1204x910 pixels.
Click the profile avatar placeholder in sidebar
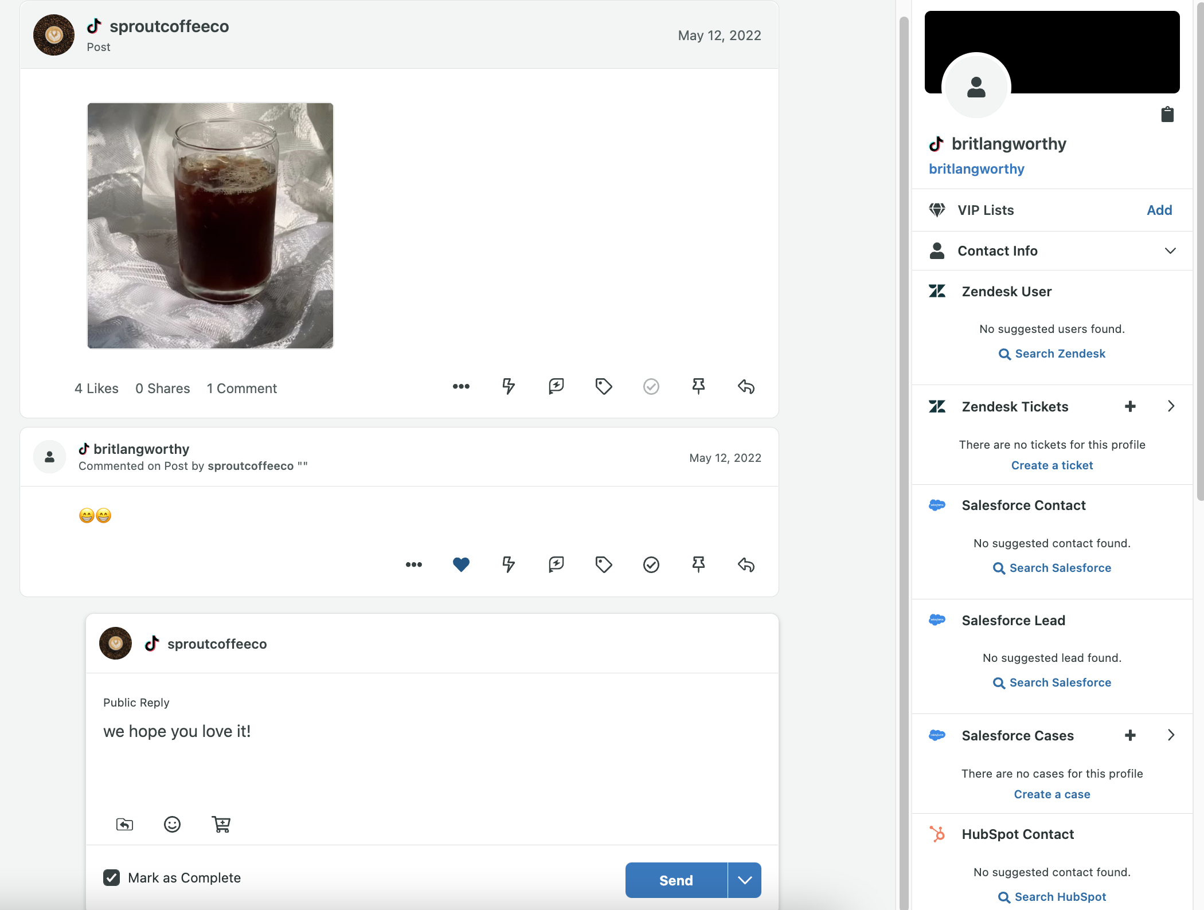click(976, 86)
